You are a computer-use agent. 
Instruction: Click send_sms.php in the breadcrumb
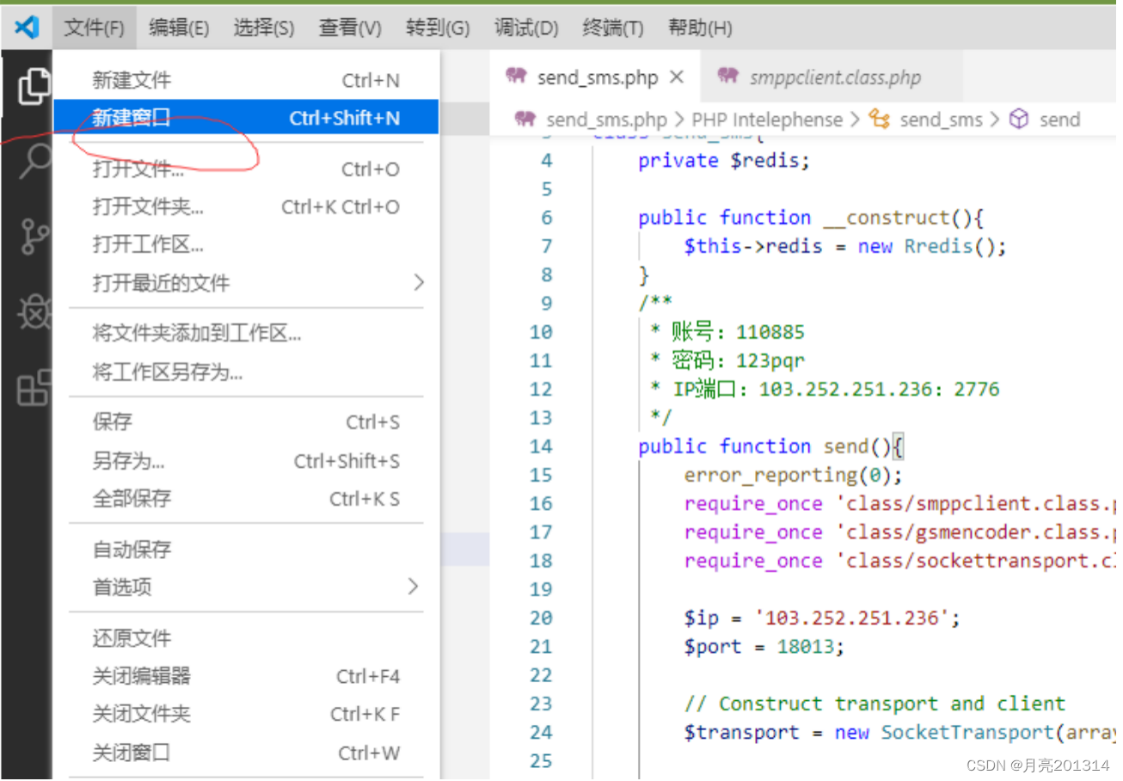tap(606, 120)
